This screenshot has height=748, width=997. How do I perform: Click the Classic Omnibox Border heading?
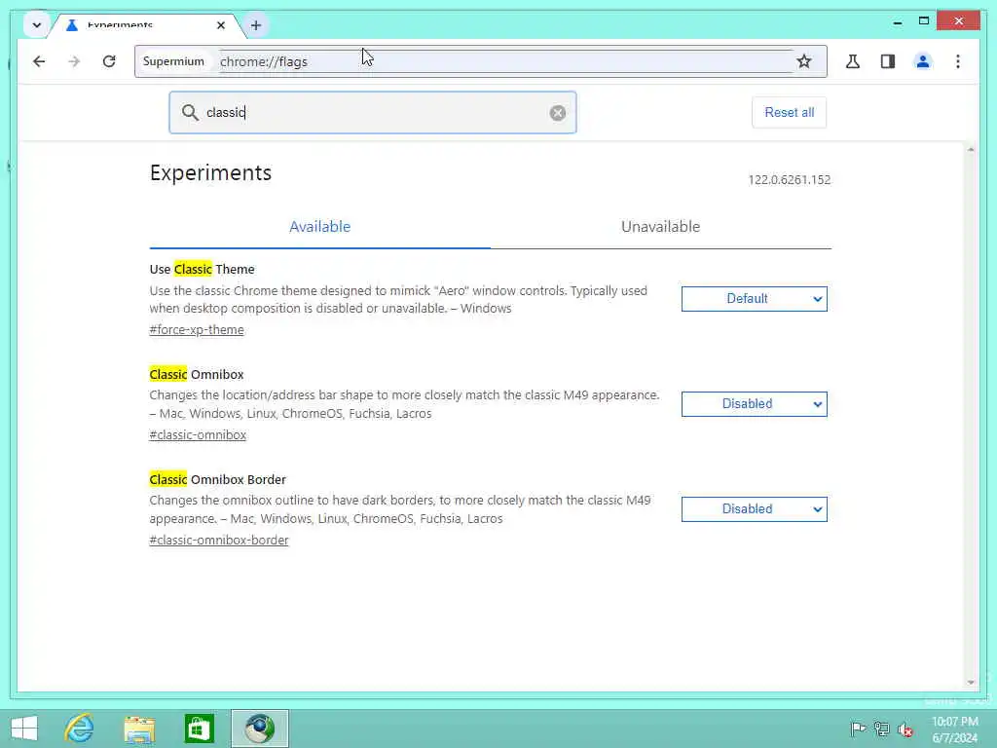click(217, 479)
